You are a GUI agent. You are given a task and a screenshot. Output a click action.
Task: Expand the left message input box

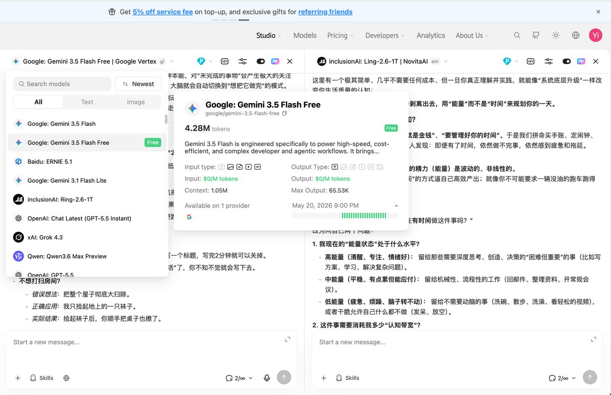pyautogui.click(x=287, y=339)
